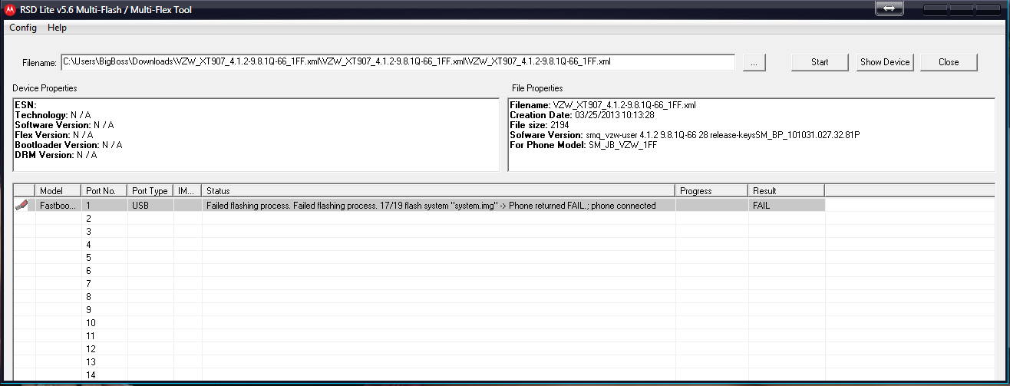Click the Close button beside Show Device
Image resolution: width=1010 pixels, height=386 pixels.
[x=949, y=62]
